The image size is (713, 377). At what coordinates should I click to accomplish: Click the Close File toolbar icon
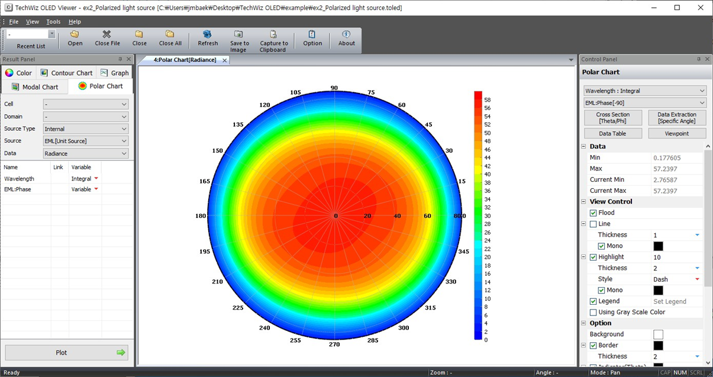coord(107,34)
